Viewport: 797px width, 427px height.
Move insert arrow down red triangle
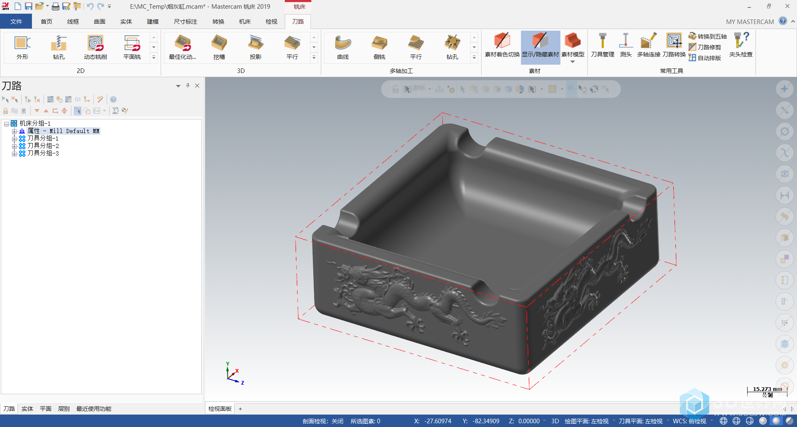tap(37, 111)
